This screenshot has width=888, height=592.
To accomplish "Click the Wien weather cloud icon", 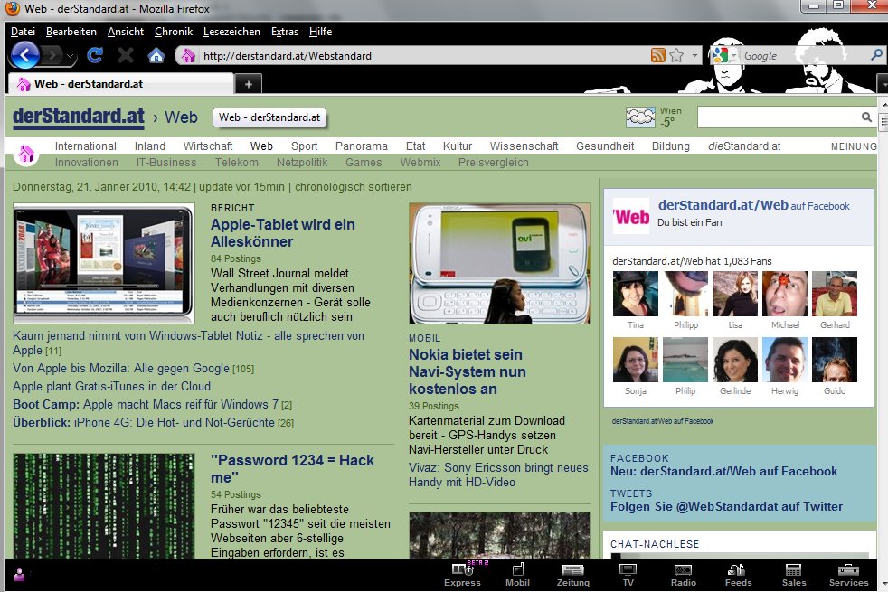I will pyautogui.click(x=640, y=117).
